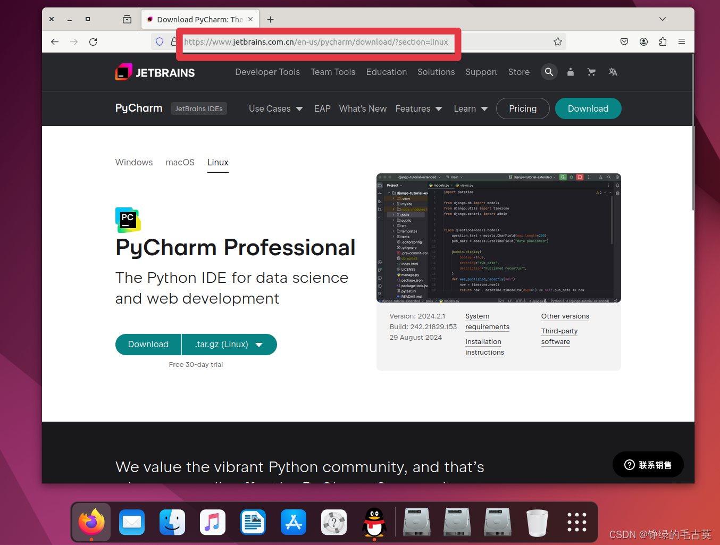The width and height of the screenshot is (720, 545).
Task: Click the Pricing button
Action: (x=523, y=108)
